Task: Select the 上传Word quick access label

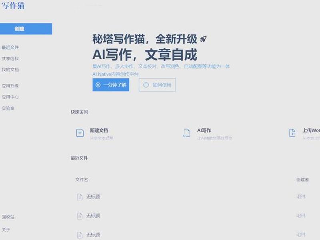Action: [311, 130]
